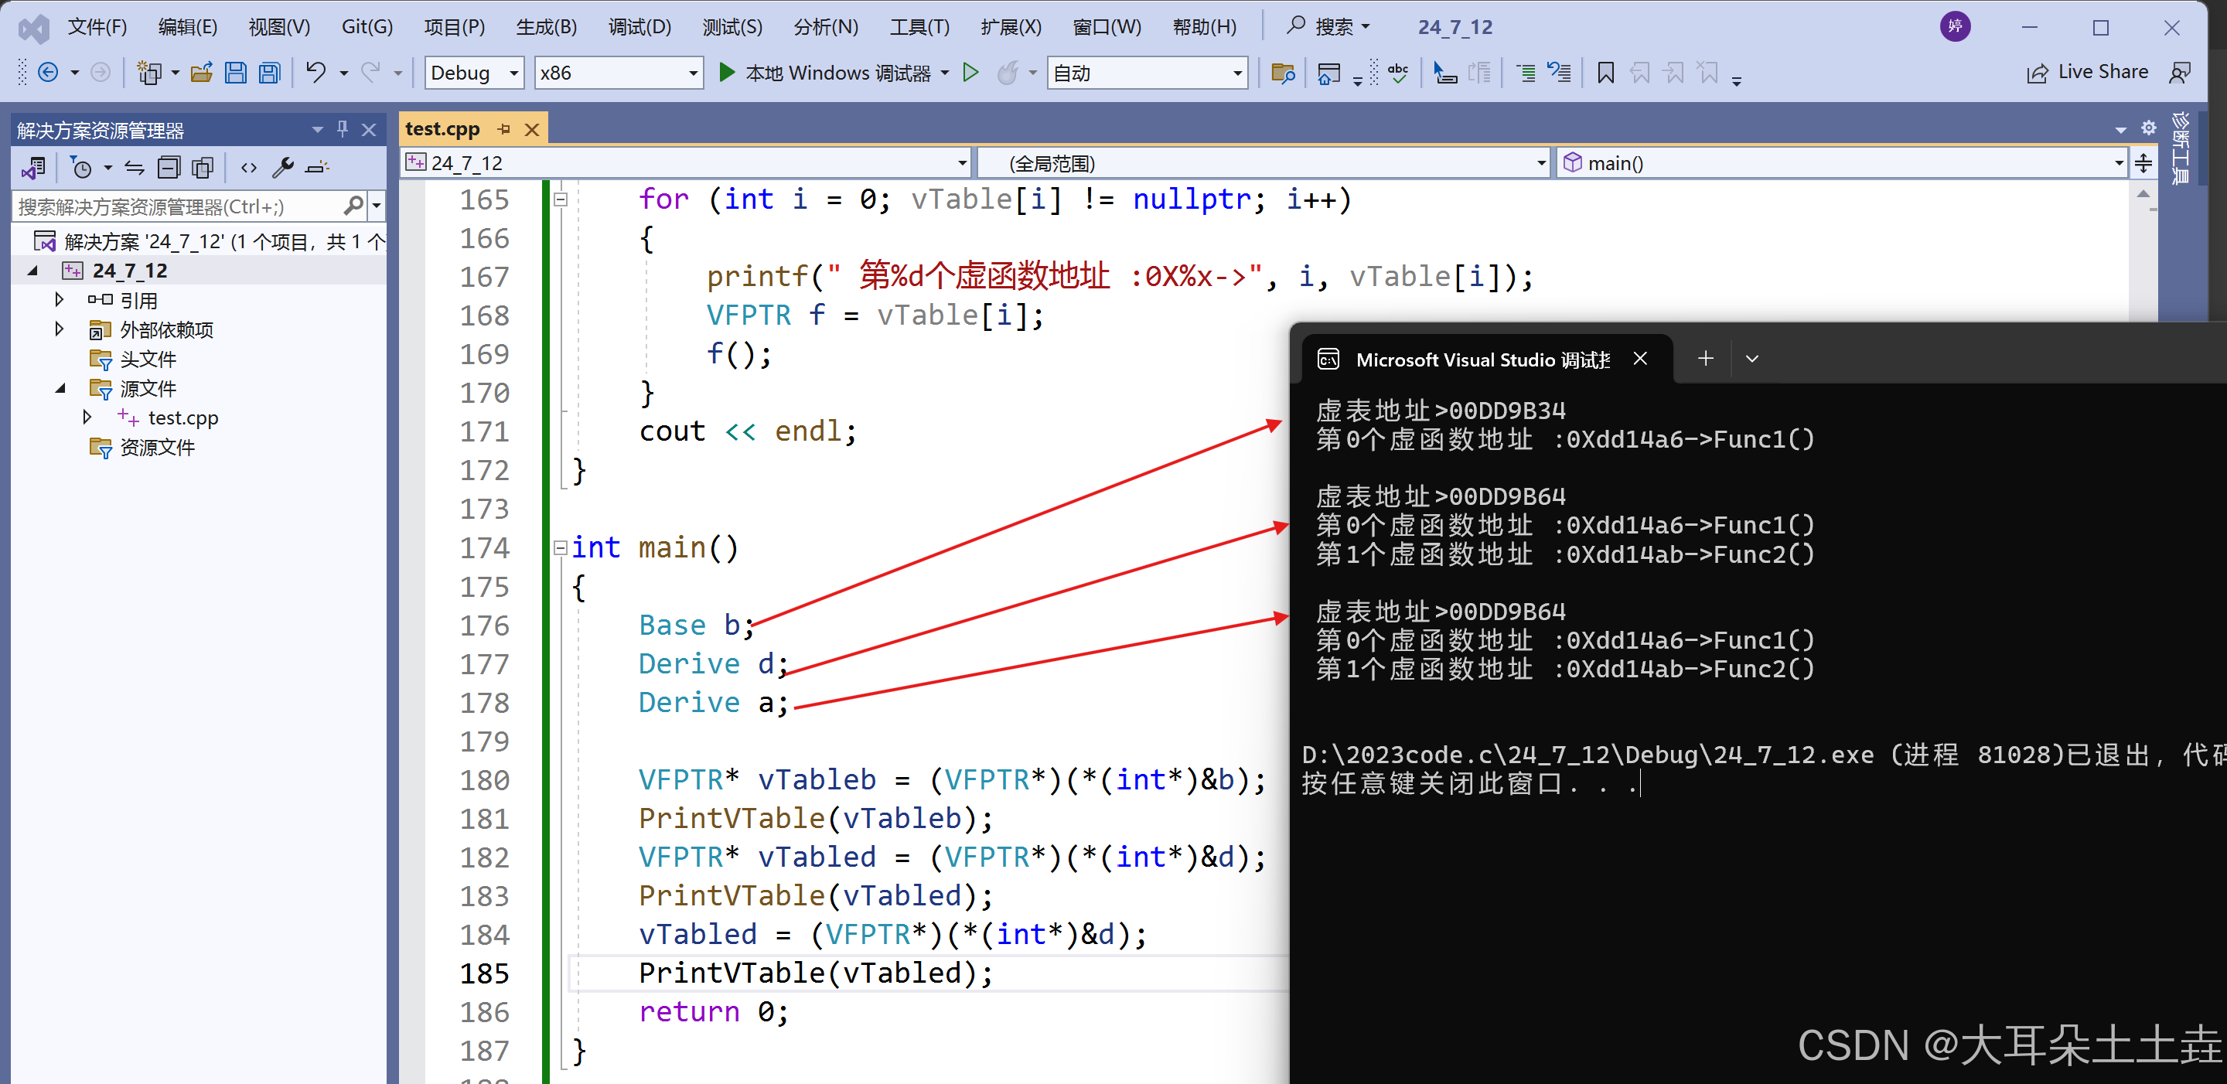The height and width of the screenshot is (1084, 2227).
Task: Pin the test.cpp tab
Action: 504,130
